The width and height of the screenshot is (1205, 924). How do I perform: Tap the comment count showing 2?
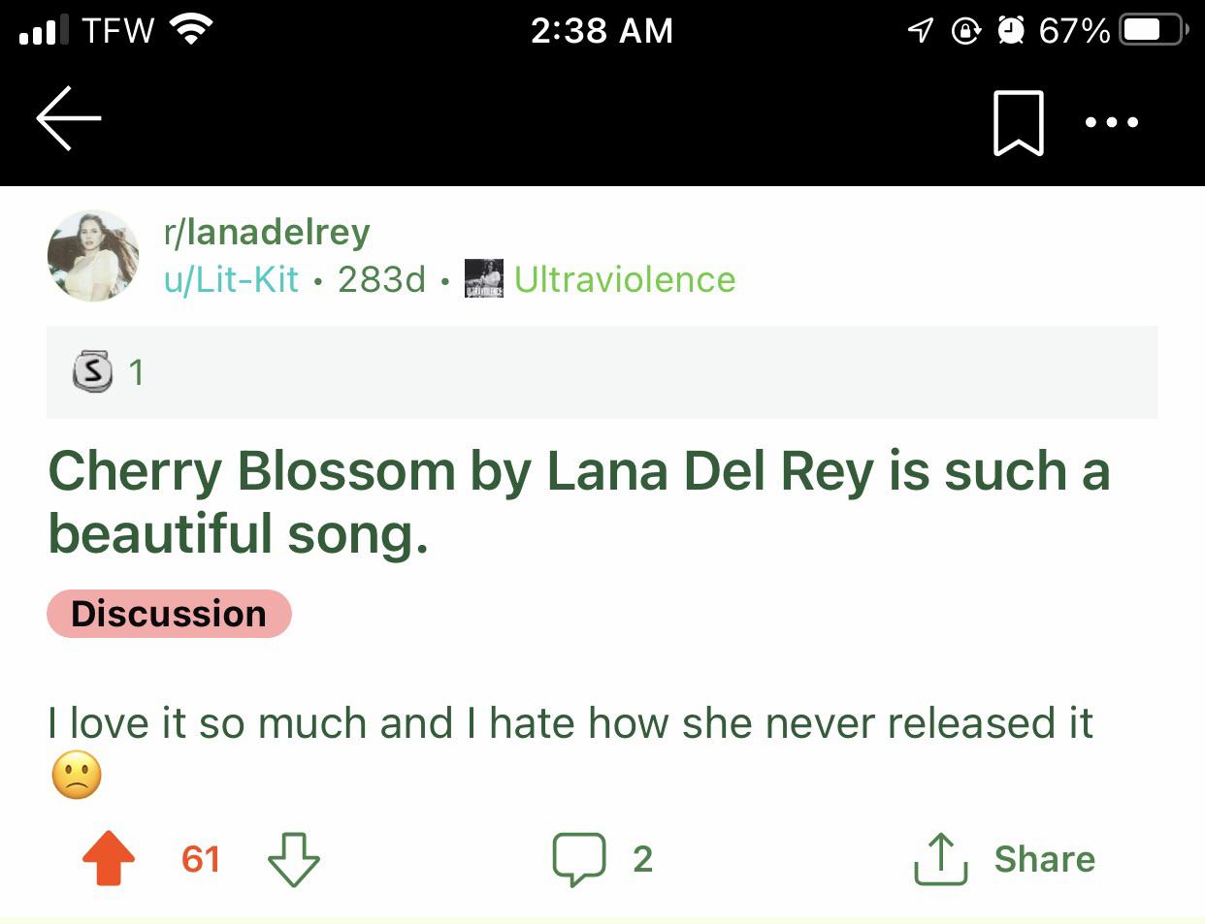pos(642,859)
